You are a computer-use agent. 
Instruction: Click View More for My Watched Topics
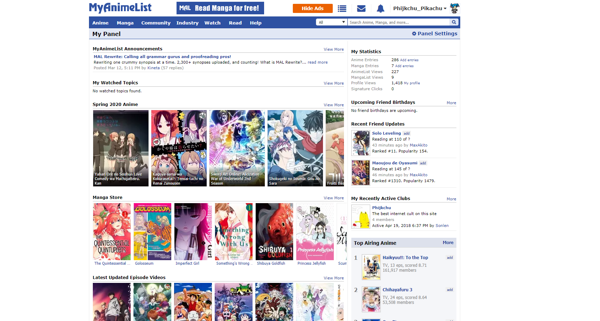pos(334,83)
